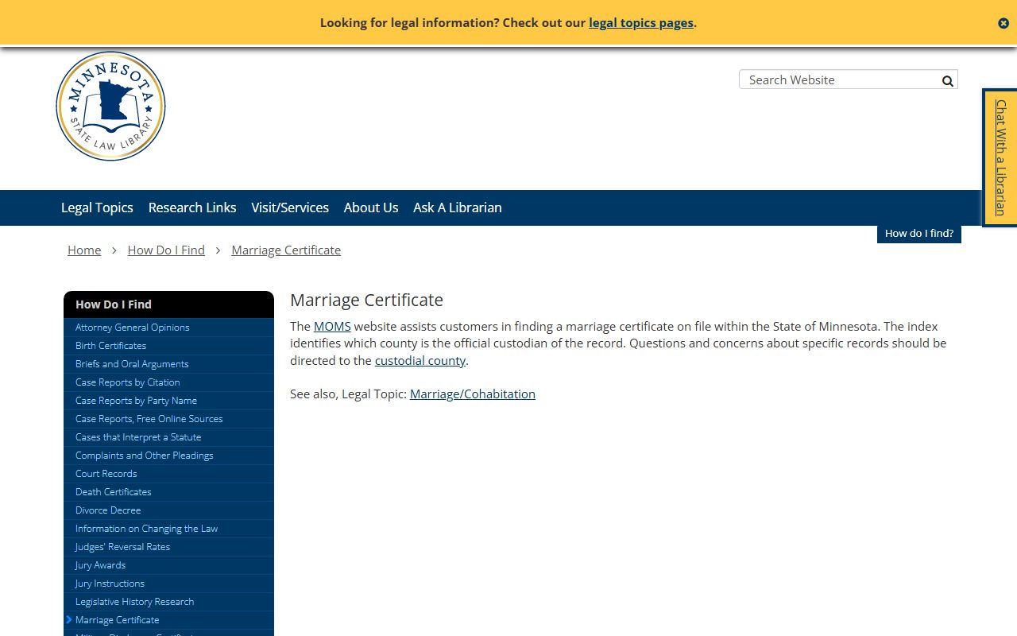The image size is (1017, 636).
Task: Open Chat With a Librarian tab
Action: 1000,157
